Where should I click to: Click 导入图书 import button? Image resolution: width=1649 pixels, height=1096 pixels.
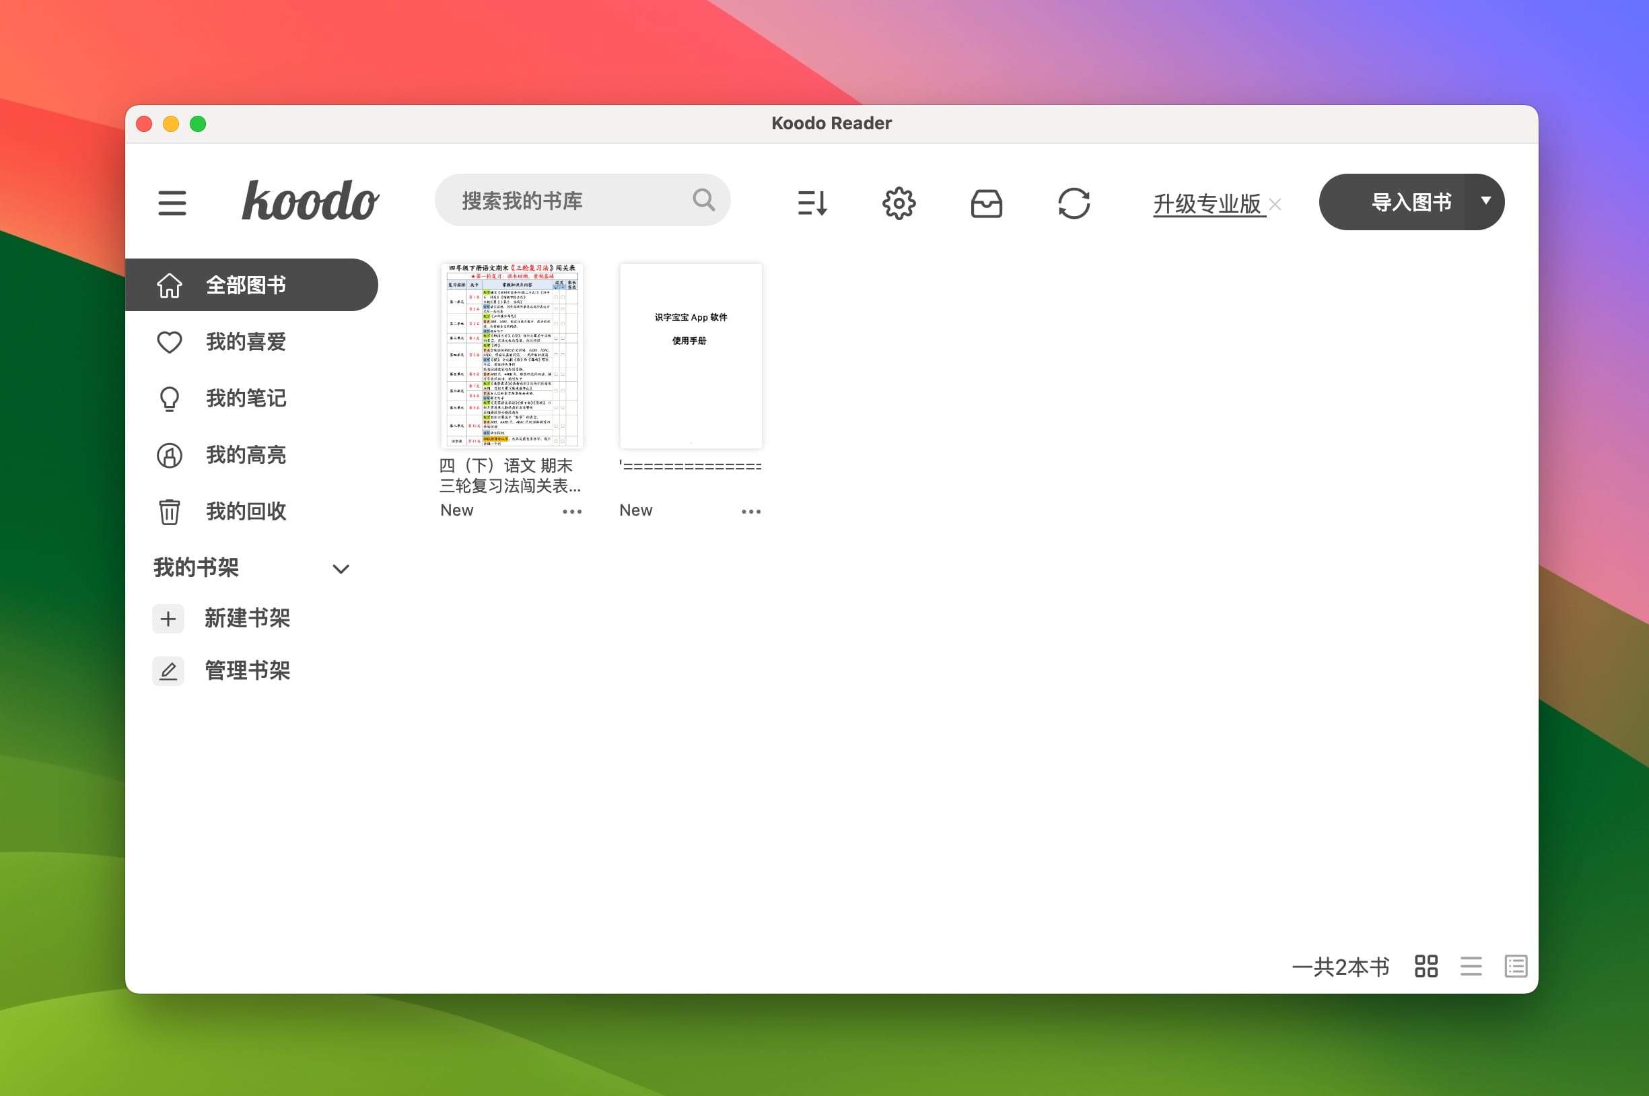point(1392,202)
